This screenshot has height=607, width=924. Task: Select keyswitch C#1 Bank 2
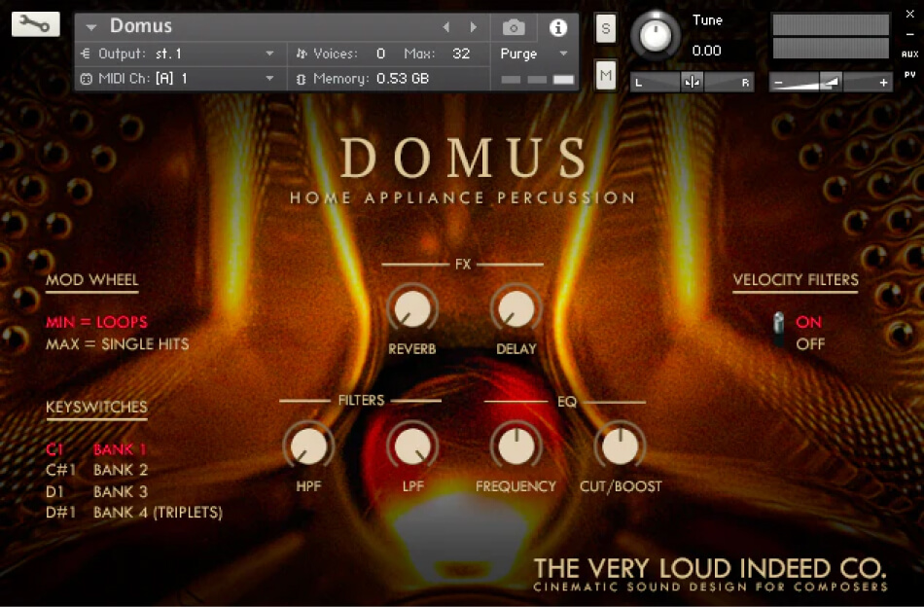[x=96, y=470]
